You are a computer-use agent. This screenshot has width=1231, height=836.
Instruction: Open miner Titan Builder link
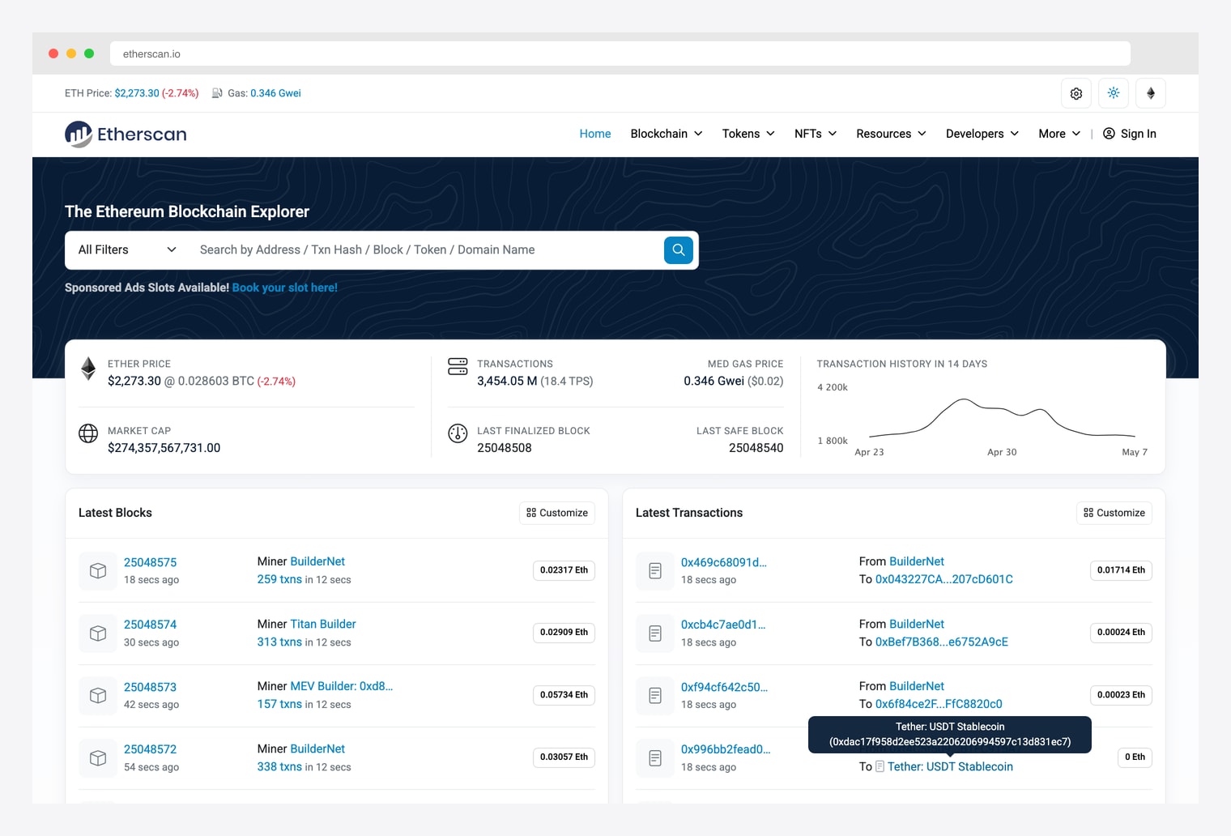[323, 624]
